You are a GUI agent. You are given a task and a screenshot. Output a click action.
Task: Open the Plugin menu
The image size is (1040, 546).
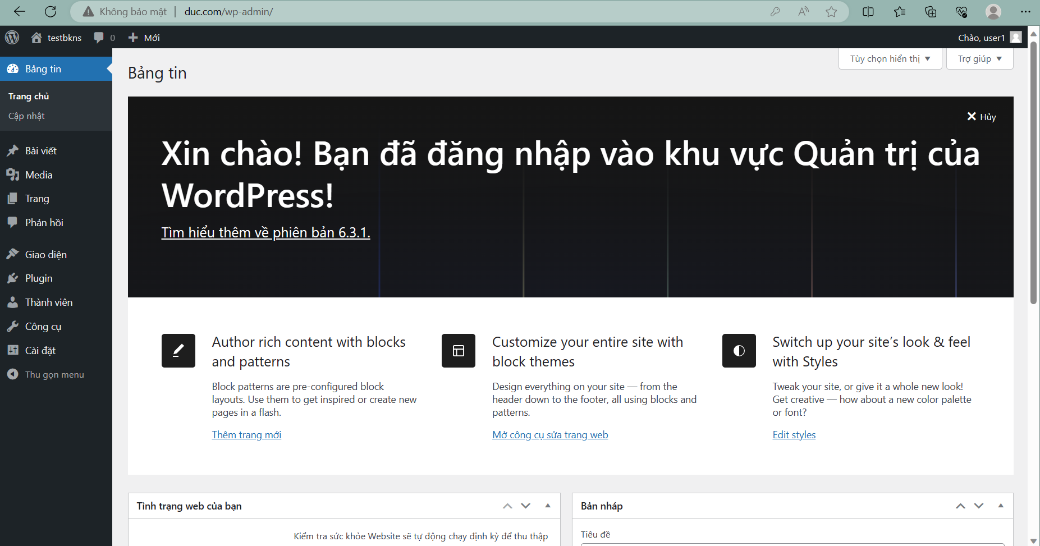click(x=56, y=278)
